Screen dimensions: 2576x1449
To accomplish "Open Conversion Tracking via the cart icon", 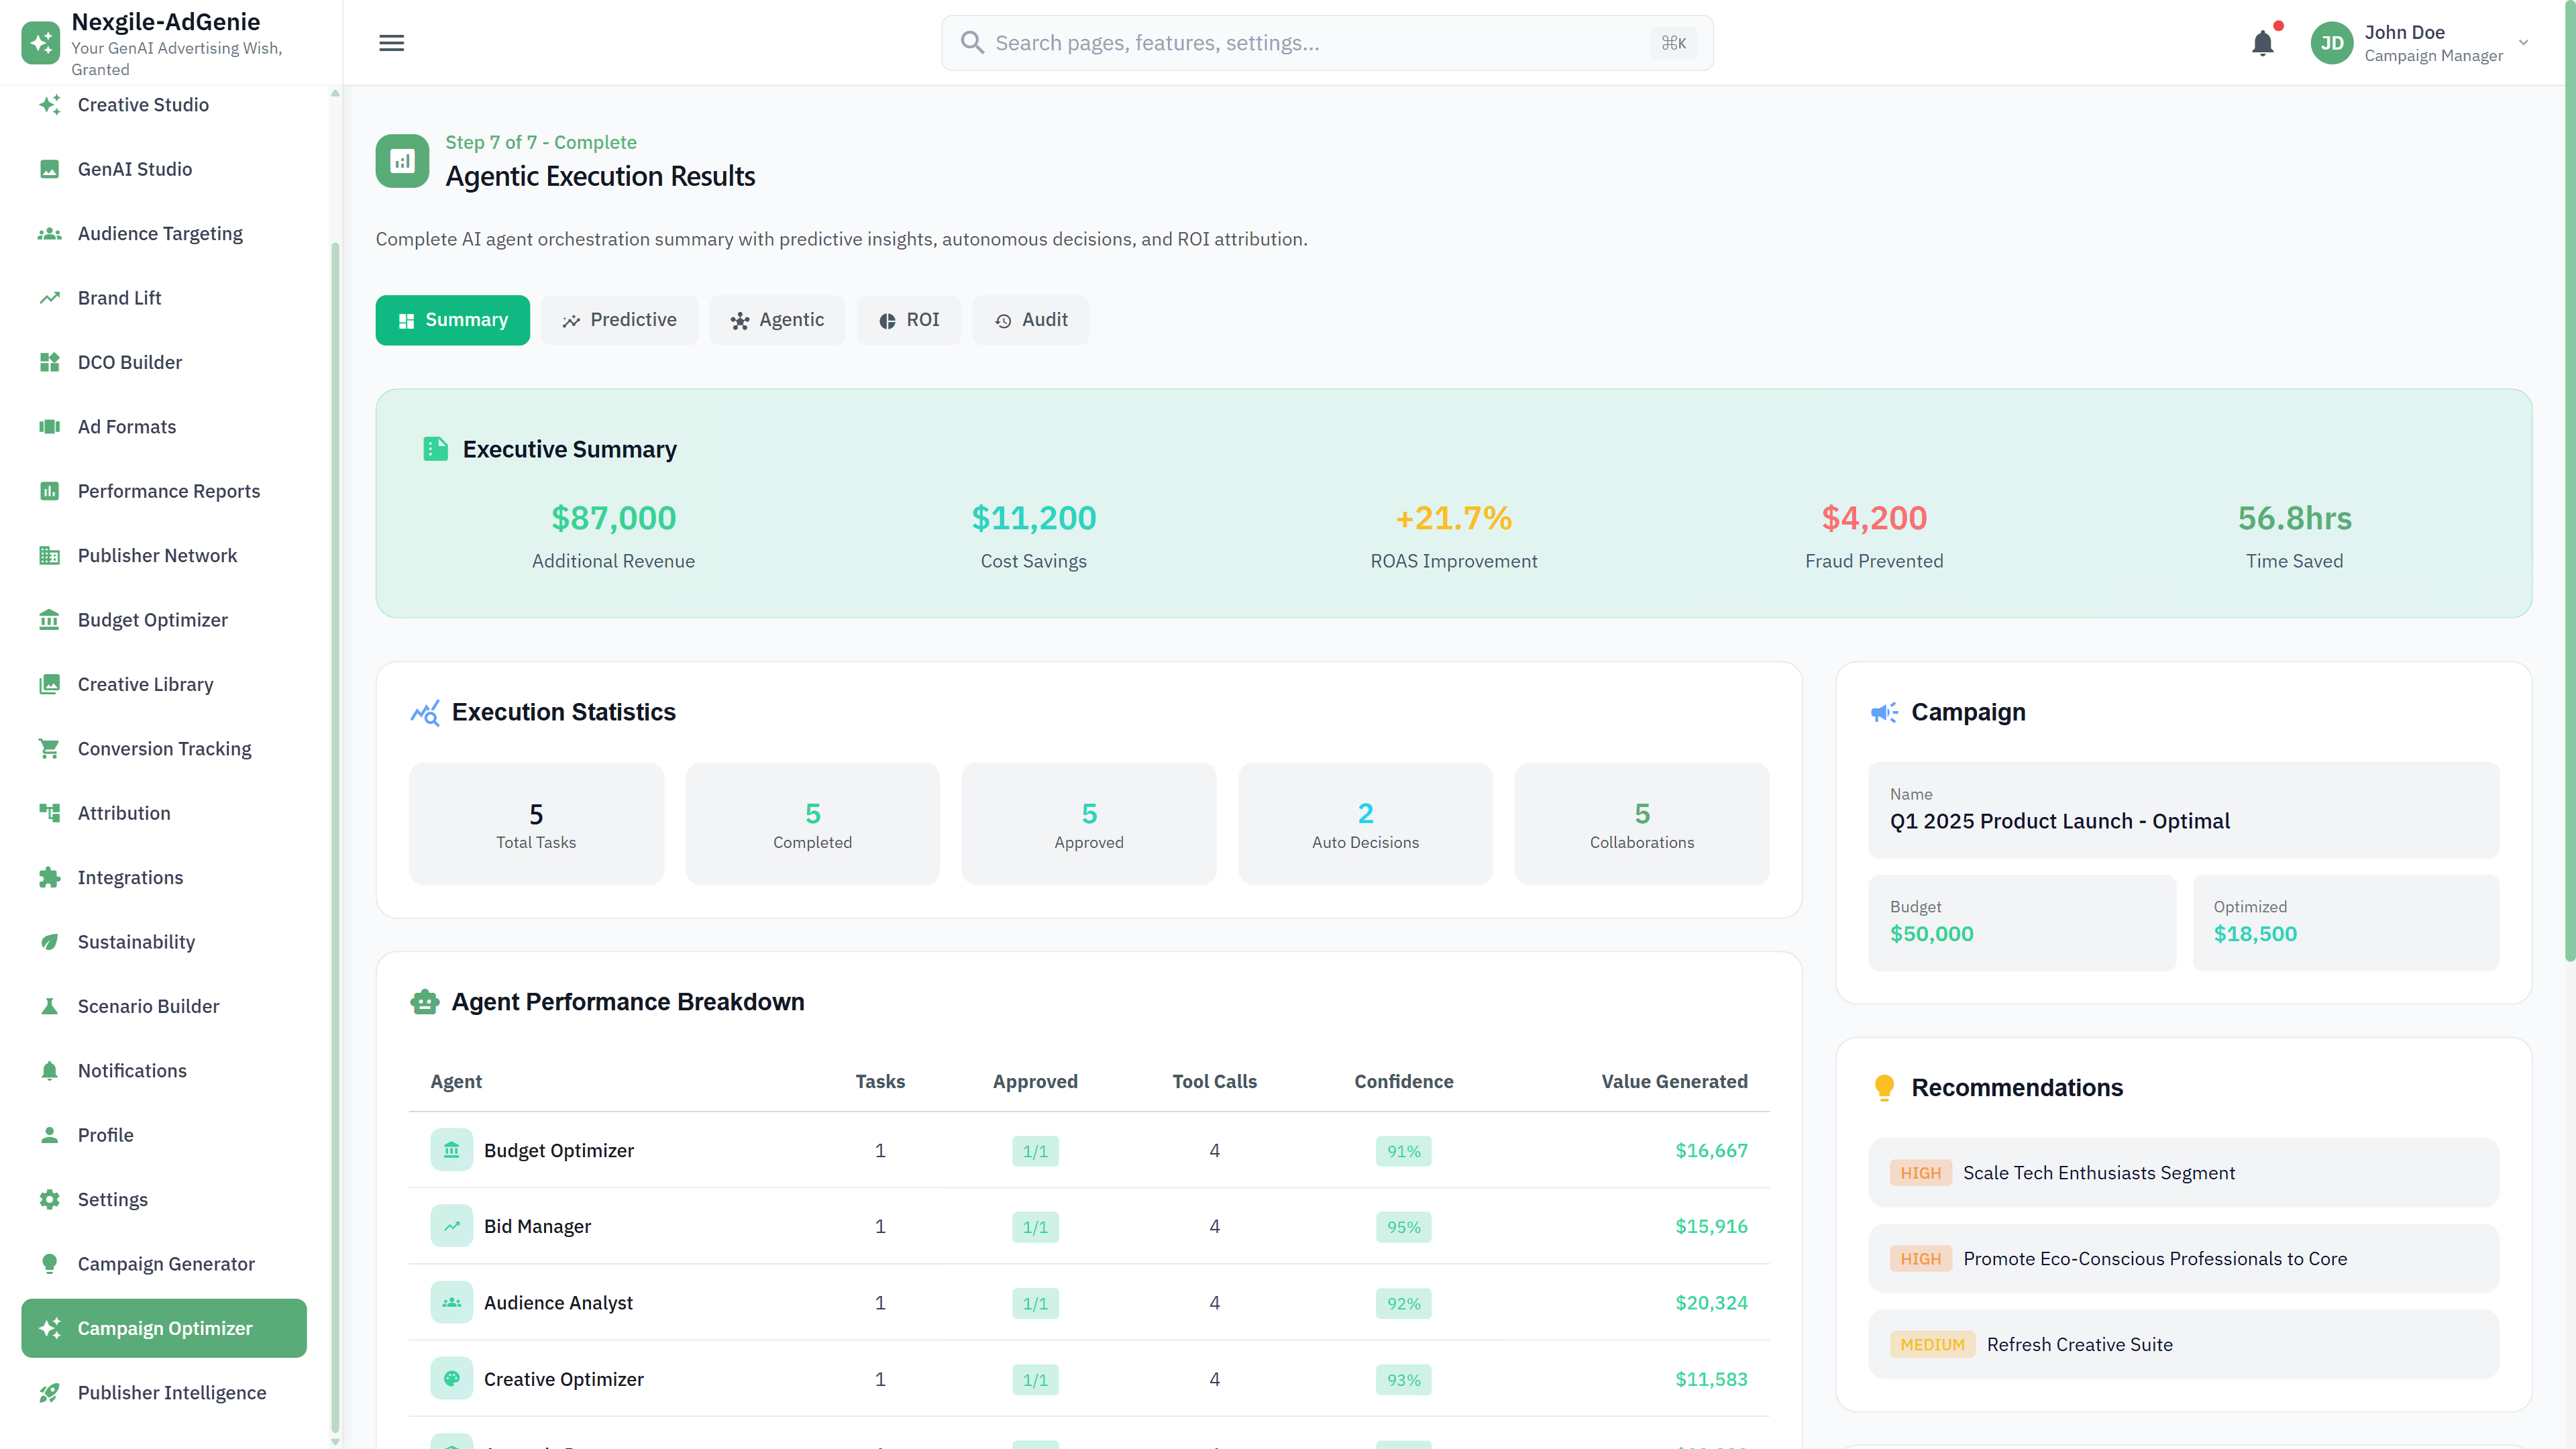I will tap(50, 748).
